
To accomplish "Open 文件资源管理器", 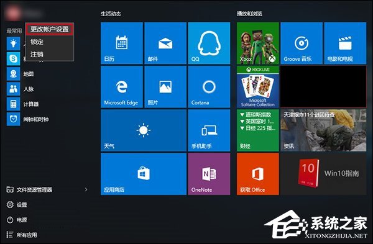I will tap(29, 189).
